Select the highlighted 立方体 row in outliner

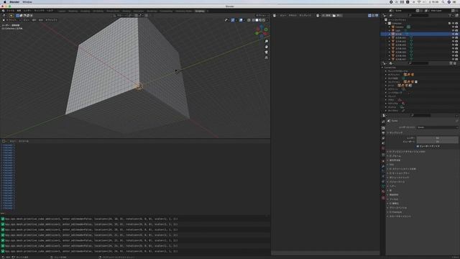pyautogui.click(x=420, y=34)
